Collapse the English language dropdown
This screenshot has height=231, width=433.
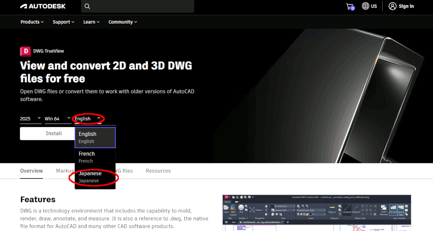coord(88,119)
